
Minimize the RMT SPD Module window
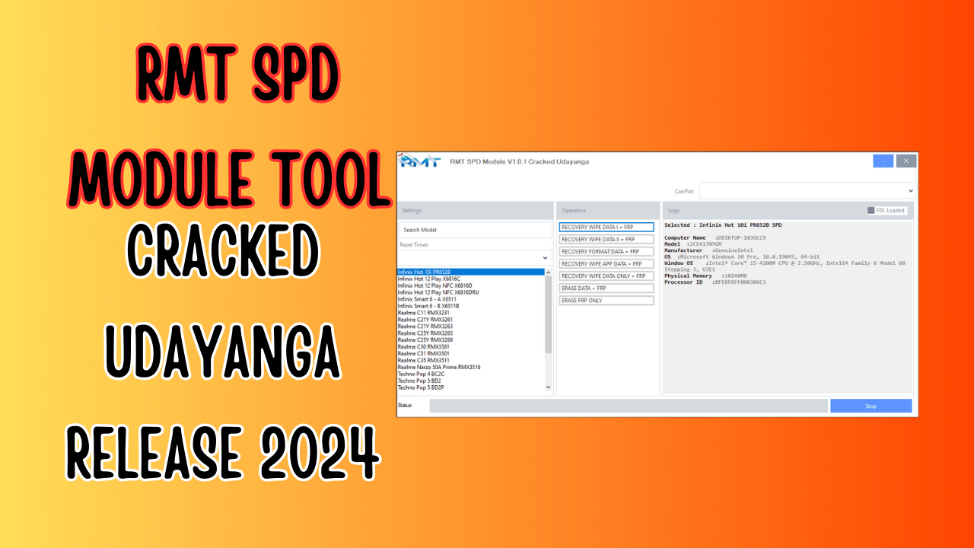click(x=883, y=161)
